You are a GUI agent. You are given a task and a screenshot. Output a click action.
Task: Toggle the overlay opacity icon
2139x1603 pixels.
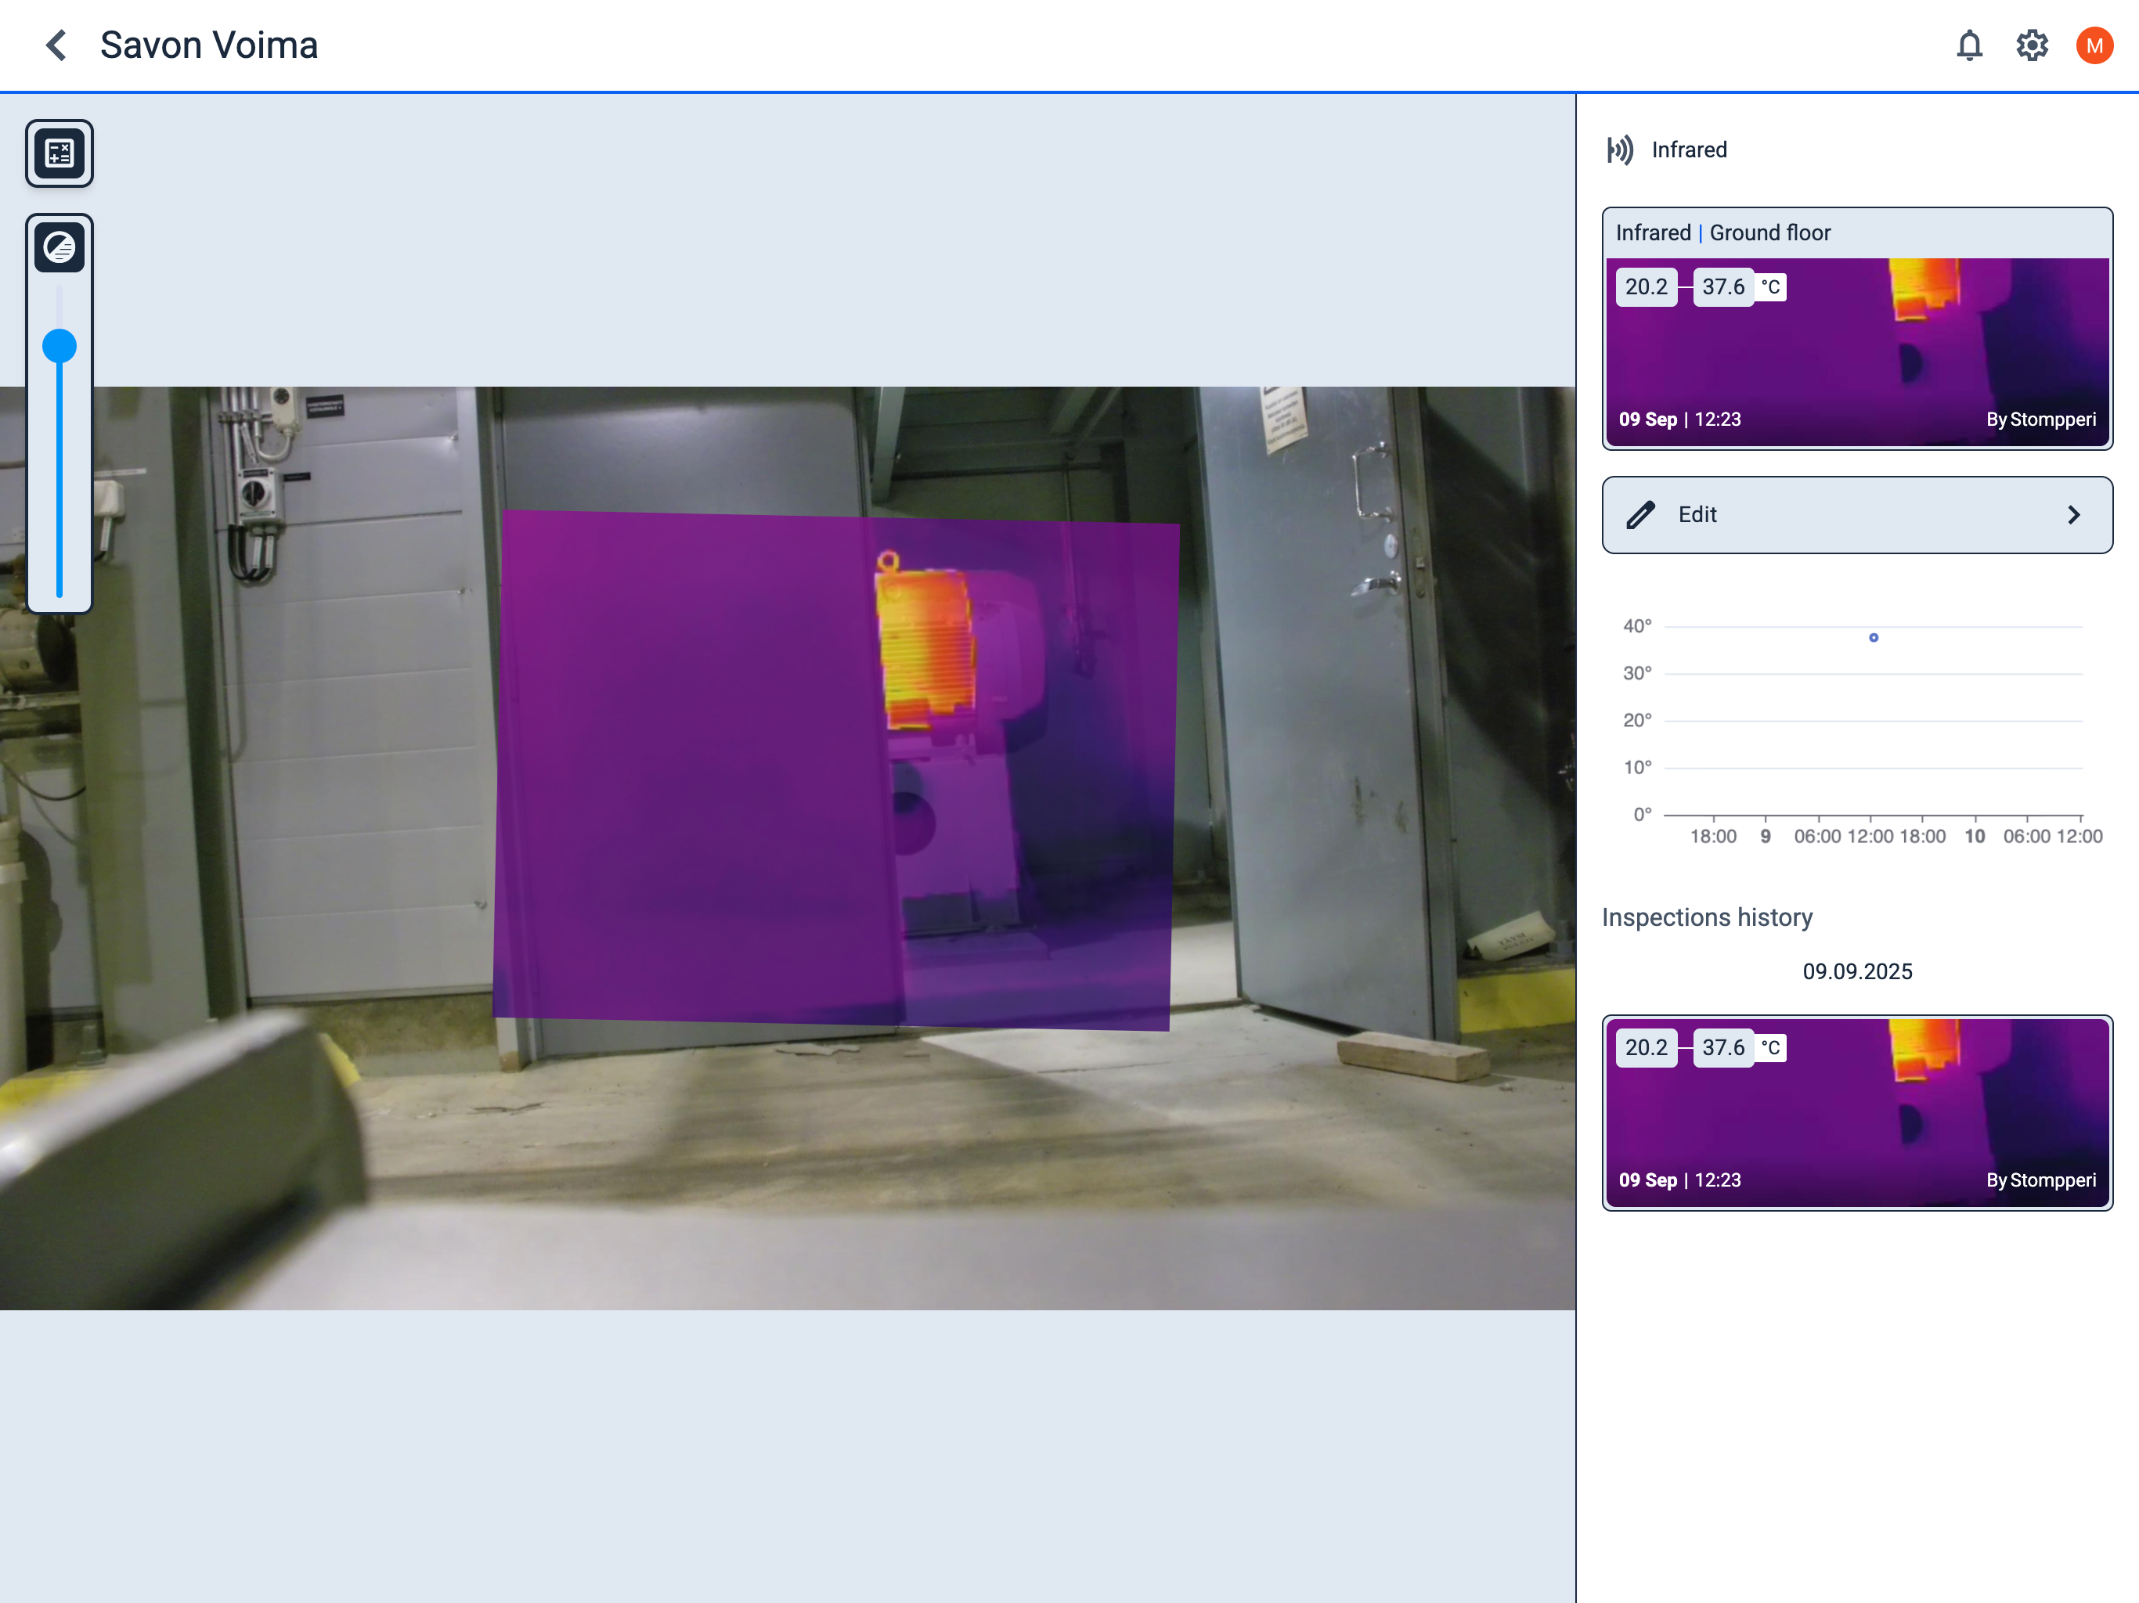60,247
